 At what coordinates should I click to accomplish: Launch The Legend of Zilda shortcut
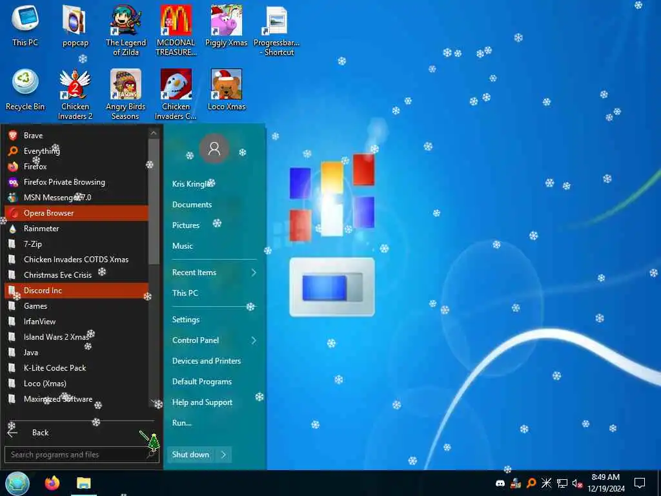[x=126, y=30]
